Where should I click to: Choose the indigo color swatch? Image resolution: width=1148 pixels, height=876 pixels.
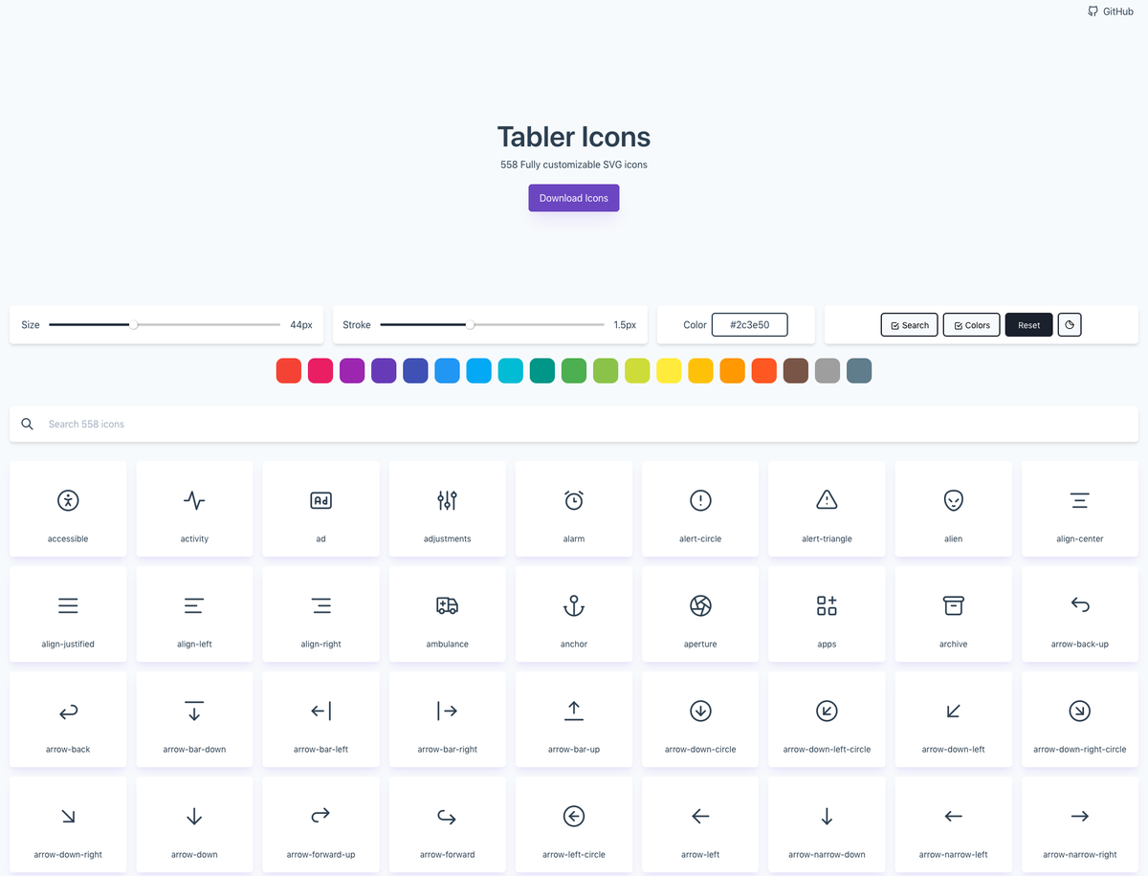coord(415,371)
